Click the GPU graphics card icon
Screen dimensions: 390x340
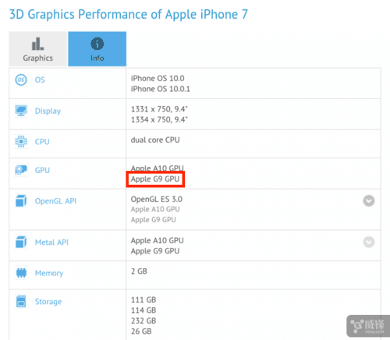(21, 170)
